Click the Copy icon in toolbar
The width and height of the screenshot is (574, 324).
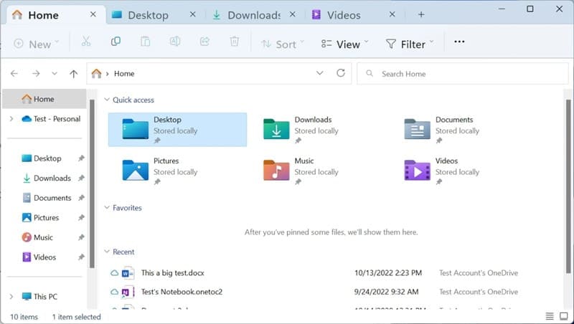point(116,42)
